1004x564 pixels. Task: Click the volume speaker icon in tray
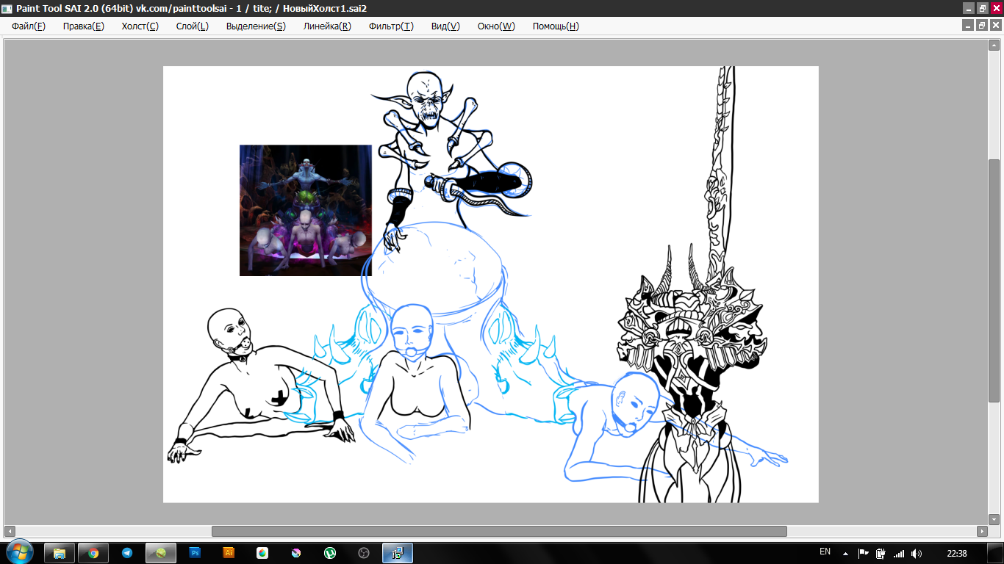pos(916,553)
